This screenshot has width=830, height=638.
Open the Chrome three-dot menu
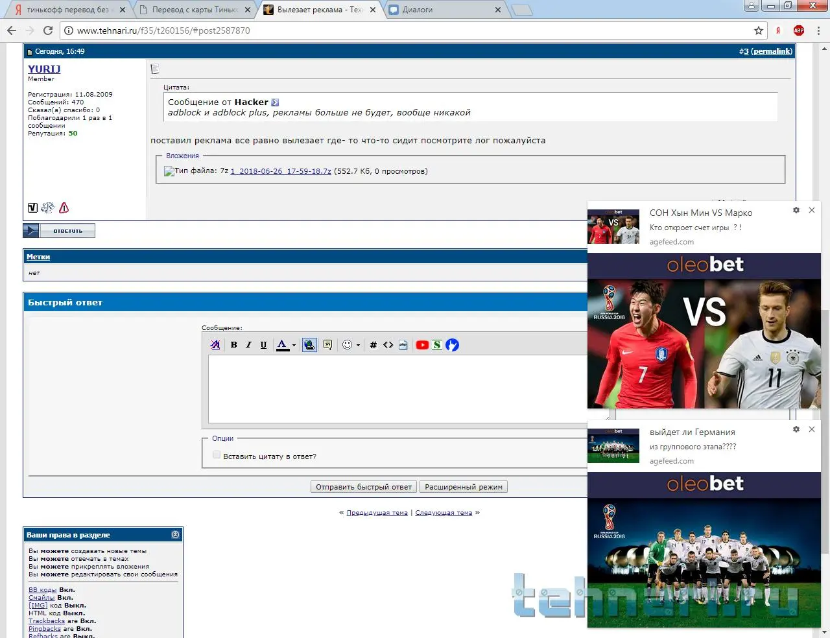point(819,30)
